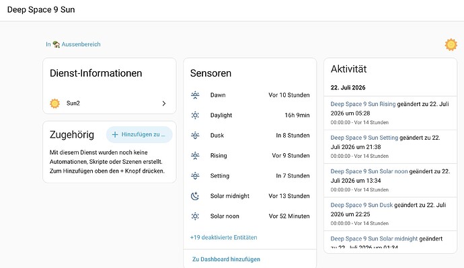This screenshot has height=268, width=464.
Task: Click the sun logo beside Aktivität
Action: pos(451,44)
